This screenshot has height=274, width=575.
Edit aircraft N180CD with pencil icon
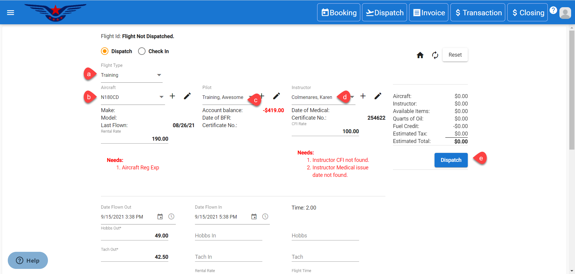(x=187, y=96)
